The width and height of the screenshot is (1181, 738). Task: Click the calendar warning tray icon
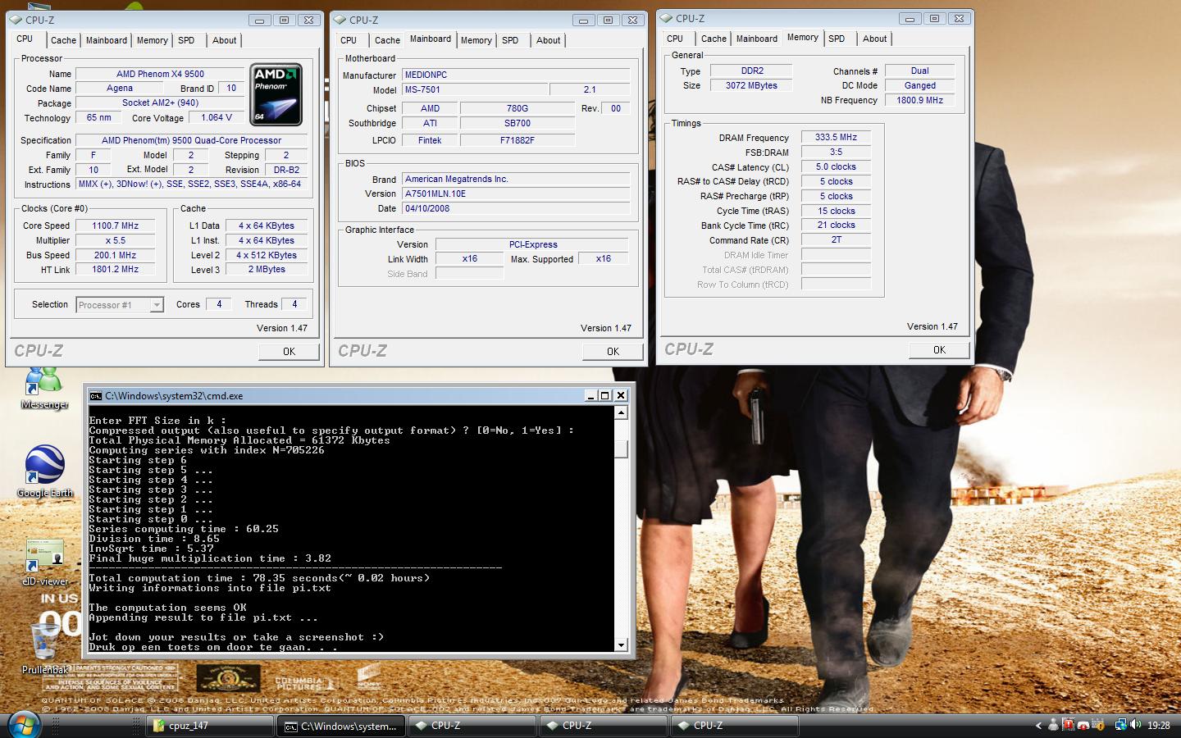click(1098, 725)
